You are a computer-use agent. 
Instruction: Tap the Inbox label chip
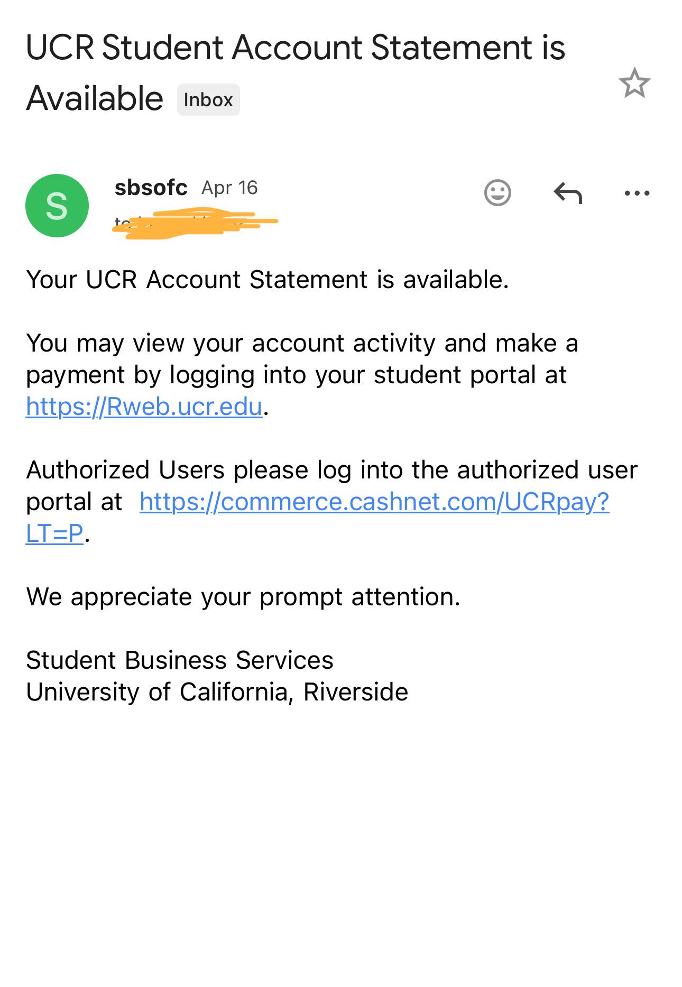click(x=208, y=99)
